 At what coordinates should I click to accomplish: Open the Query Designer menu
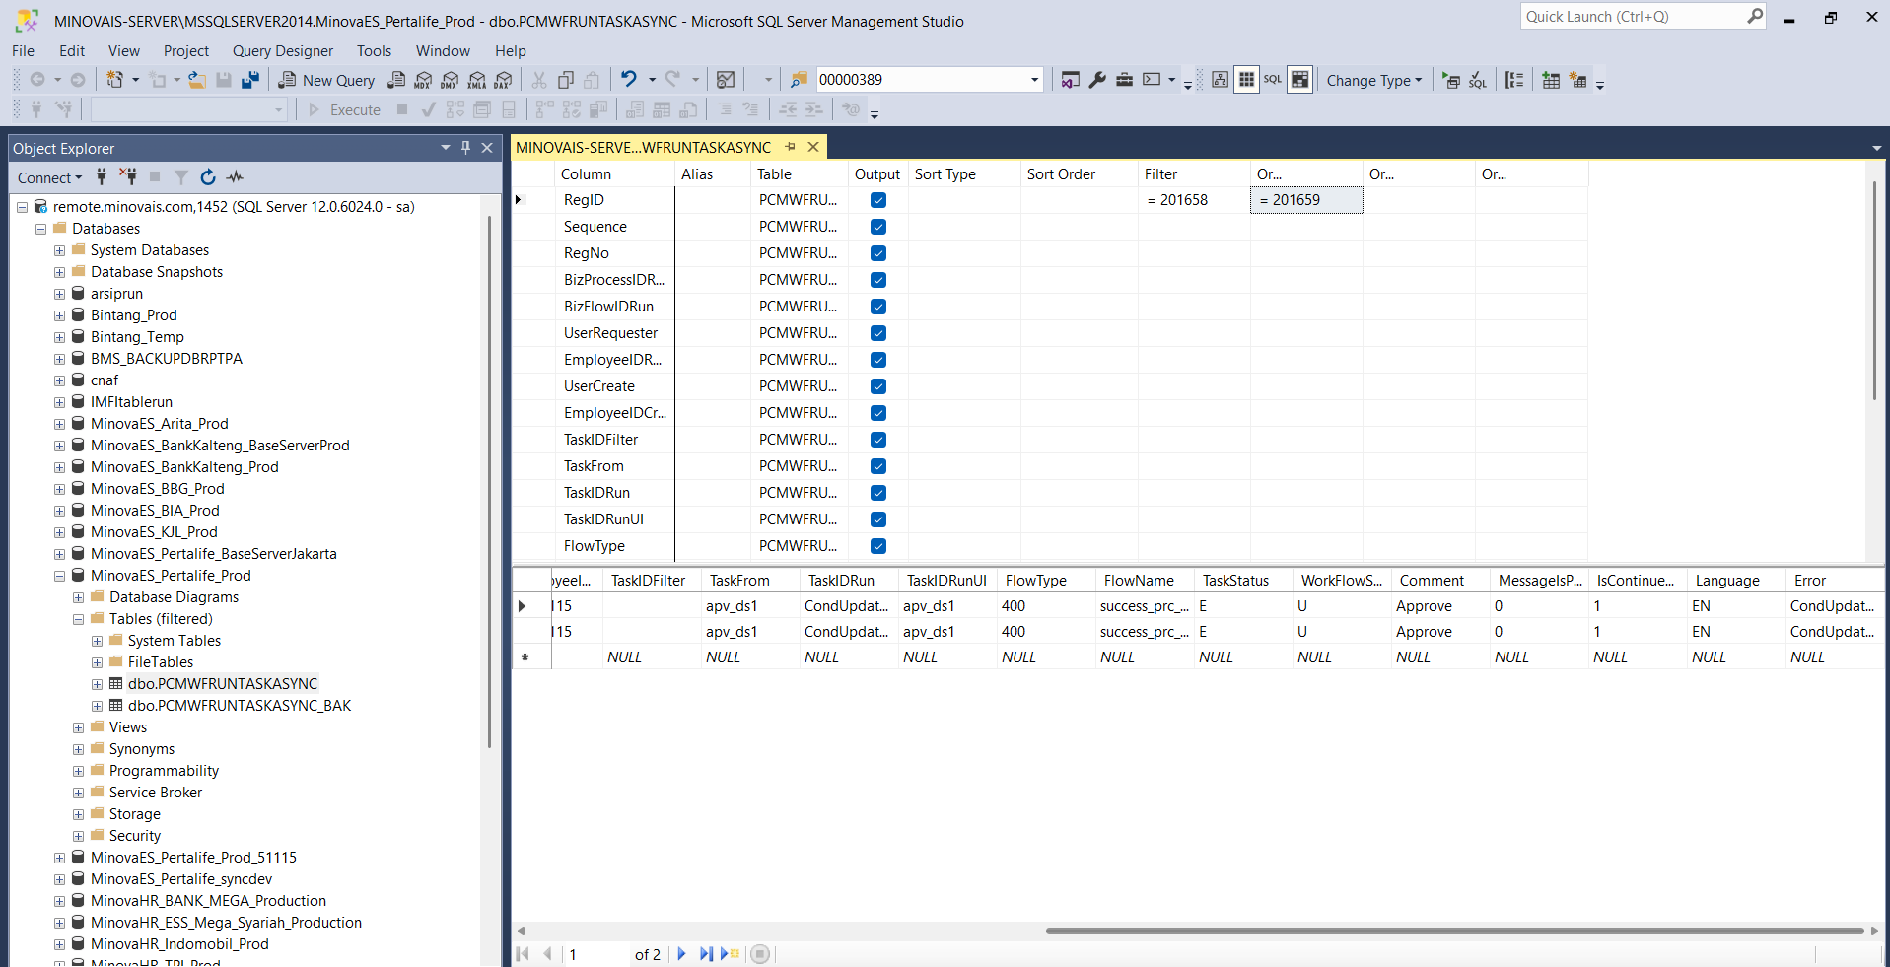pos(283,50)
